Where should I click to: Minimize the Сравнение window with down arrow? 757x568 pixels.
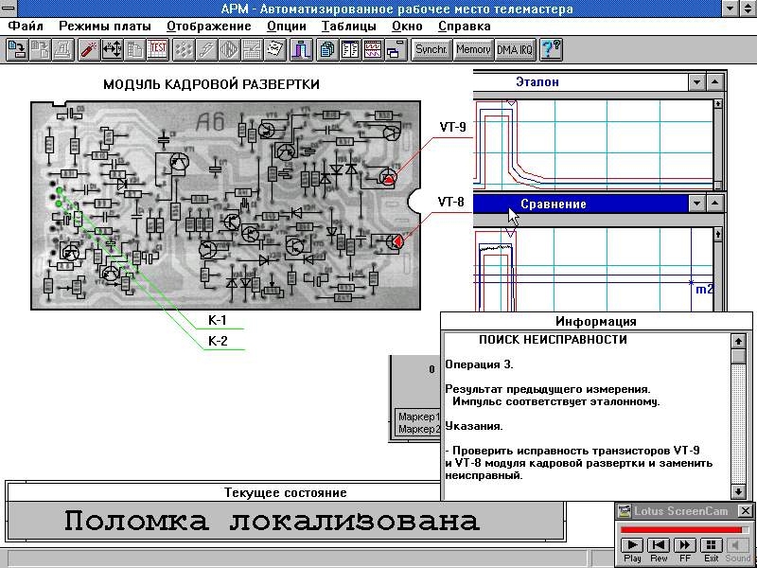697,204
